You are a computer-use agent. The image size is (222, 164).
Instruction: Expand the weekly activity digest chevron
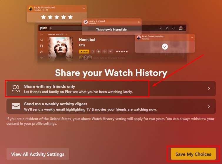pyautogui.click(x=209, y=106)
